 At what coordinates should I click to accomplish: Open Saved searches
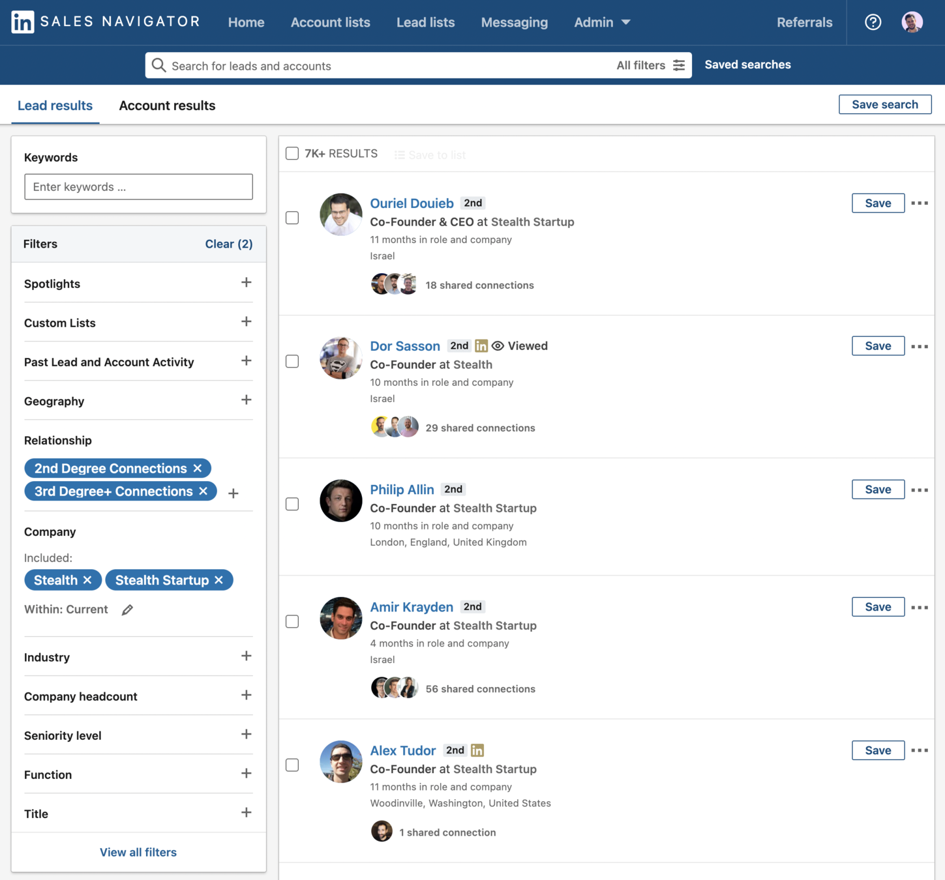[747, 65]
